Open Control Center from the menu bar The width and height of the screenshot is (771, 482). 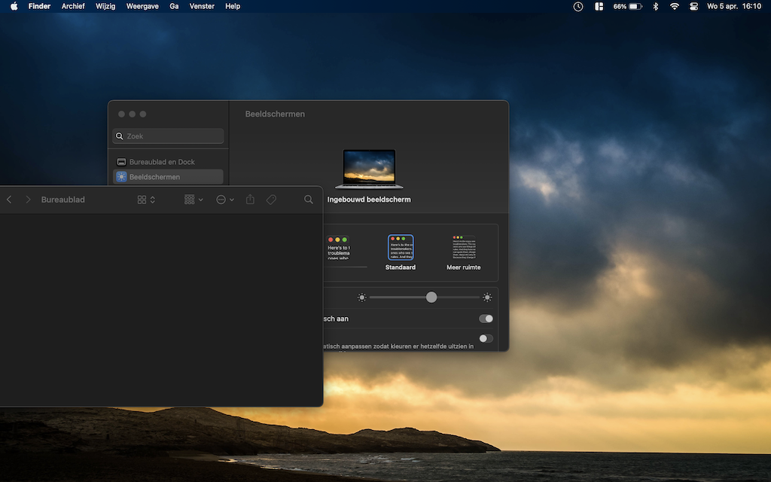pos(693,6)
